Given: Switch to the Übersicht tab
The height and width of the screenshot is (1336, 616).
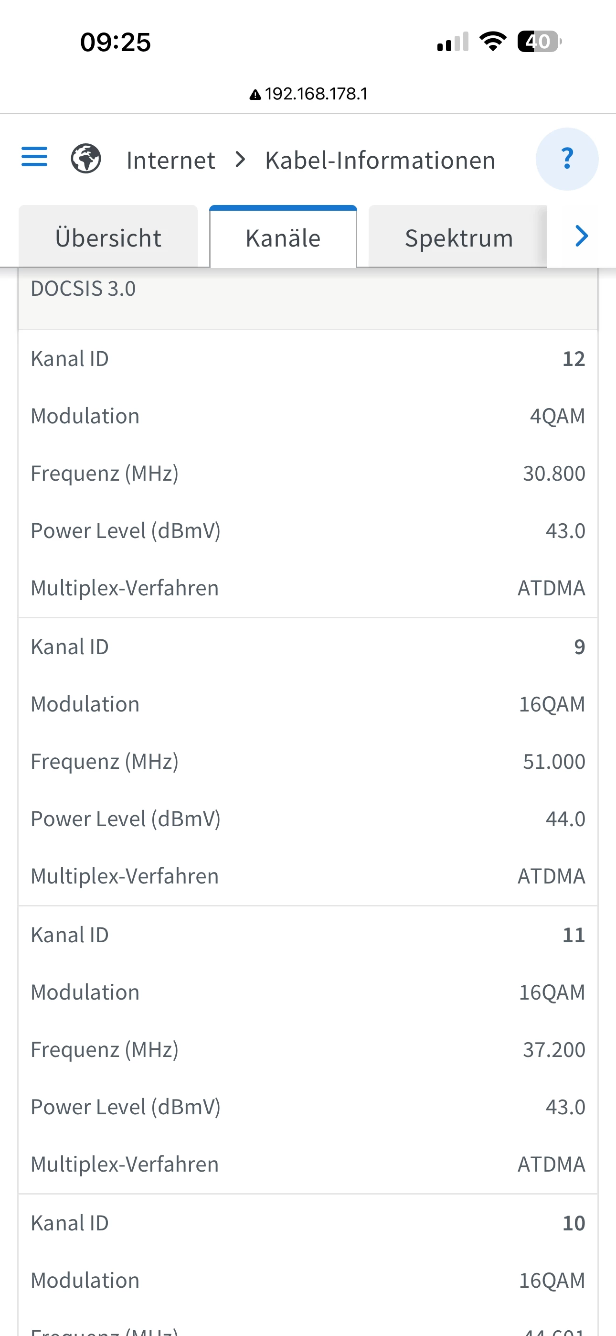Looking at the screenshot, I should (x=108, y=238).
